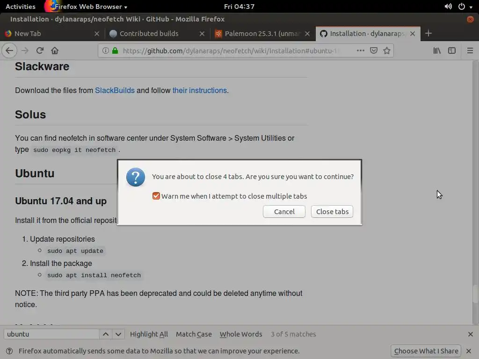Click the Ubuntu 17.04 and up heading
Image resolution: width=479 pixels, height=359 pixels.
point(61,201)
